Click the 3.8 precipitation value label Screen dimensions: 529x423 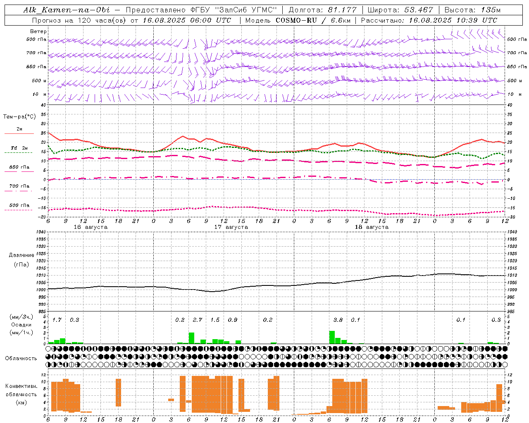(338, 320)
